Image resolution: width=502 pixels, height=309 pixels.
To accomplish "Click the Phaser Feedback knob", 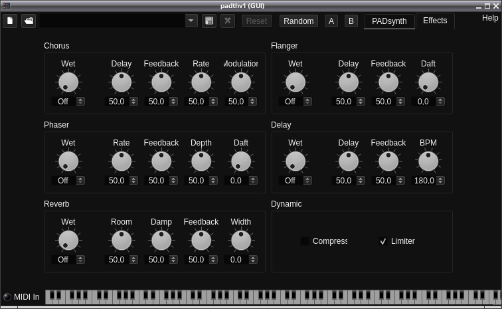I will pyautogui.click(x=161, y=161).
